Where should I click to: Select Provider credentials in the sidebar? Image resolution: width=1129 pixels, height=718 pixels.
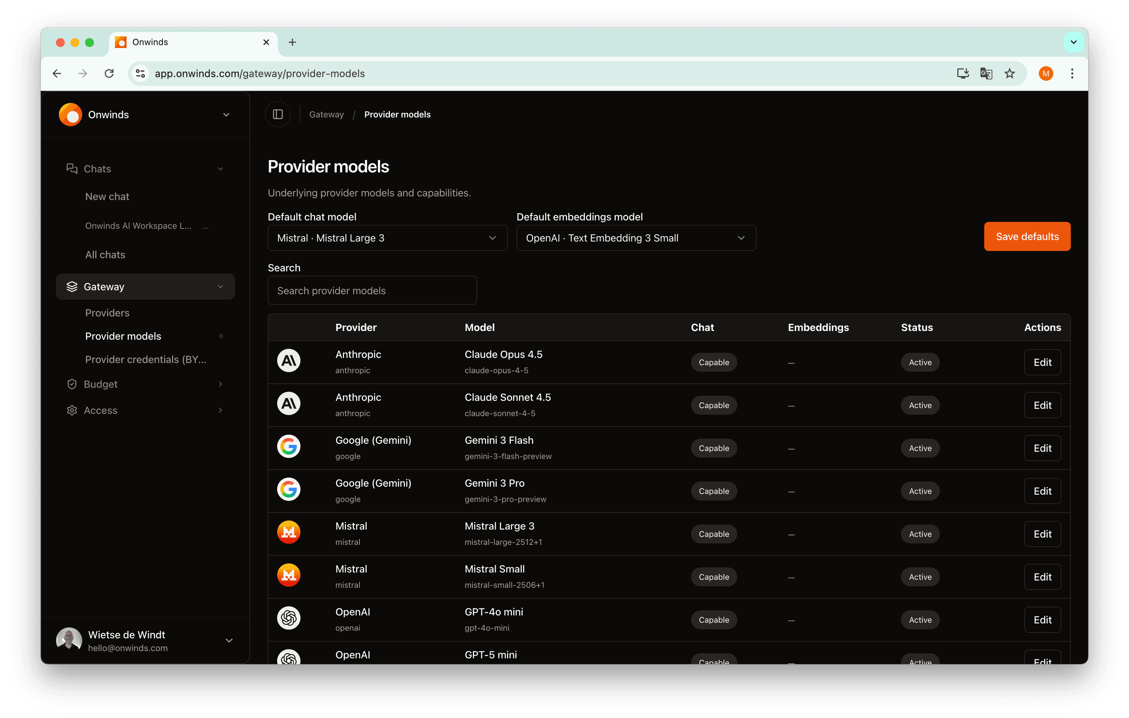point(145,359)
